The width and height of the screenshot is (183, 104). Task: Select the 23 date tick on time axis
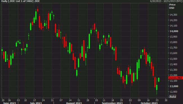coord(157,100)
